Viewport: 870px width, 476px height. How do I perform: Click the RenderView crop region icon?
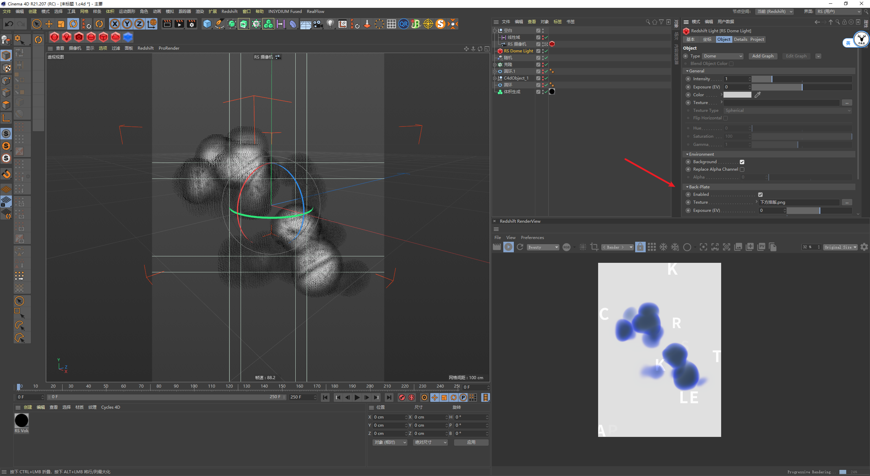[594, 247]
